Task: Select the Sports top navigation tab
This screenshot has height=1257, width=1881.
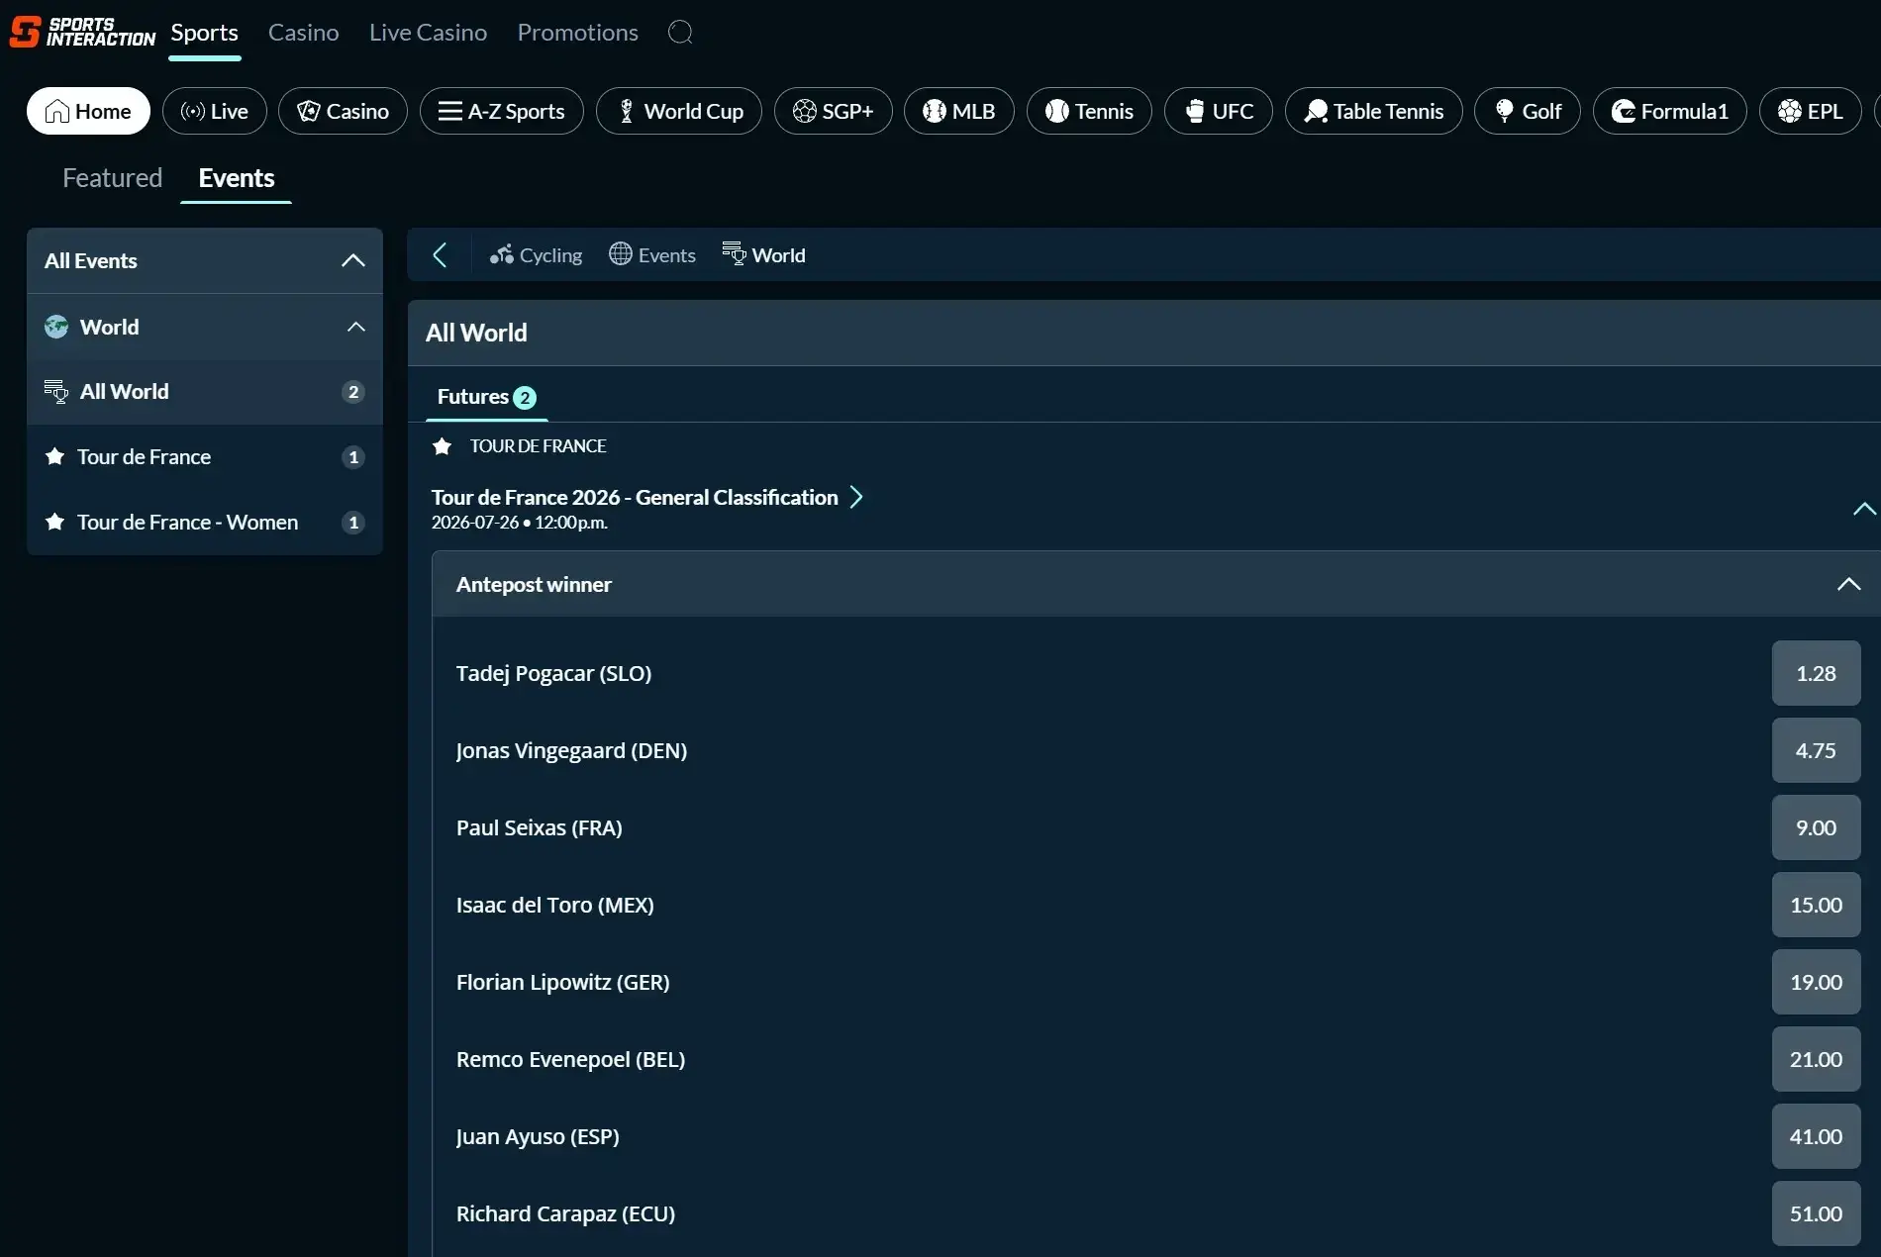Action: coord(204,32)
